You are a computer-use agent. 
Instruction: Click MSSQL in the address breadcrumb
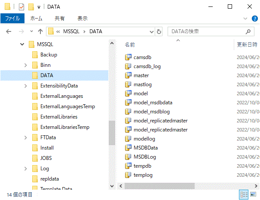71,31
